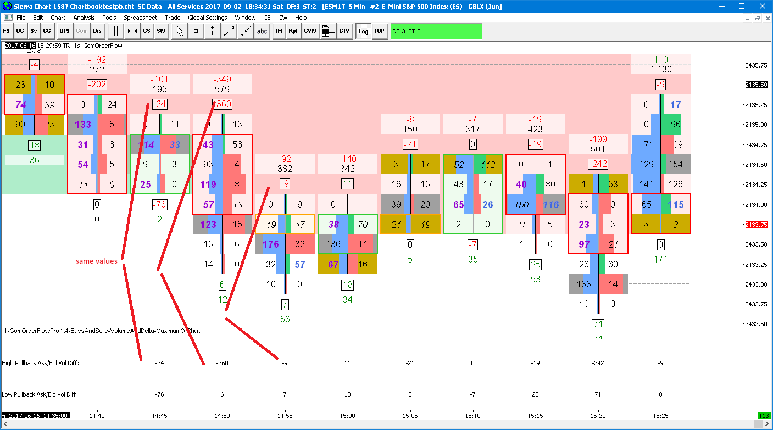Click the OC toolbar button
The height and width of the screenshot is (430, 773).
tap(20, 31)
